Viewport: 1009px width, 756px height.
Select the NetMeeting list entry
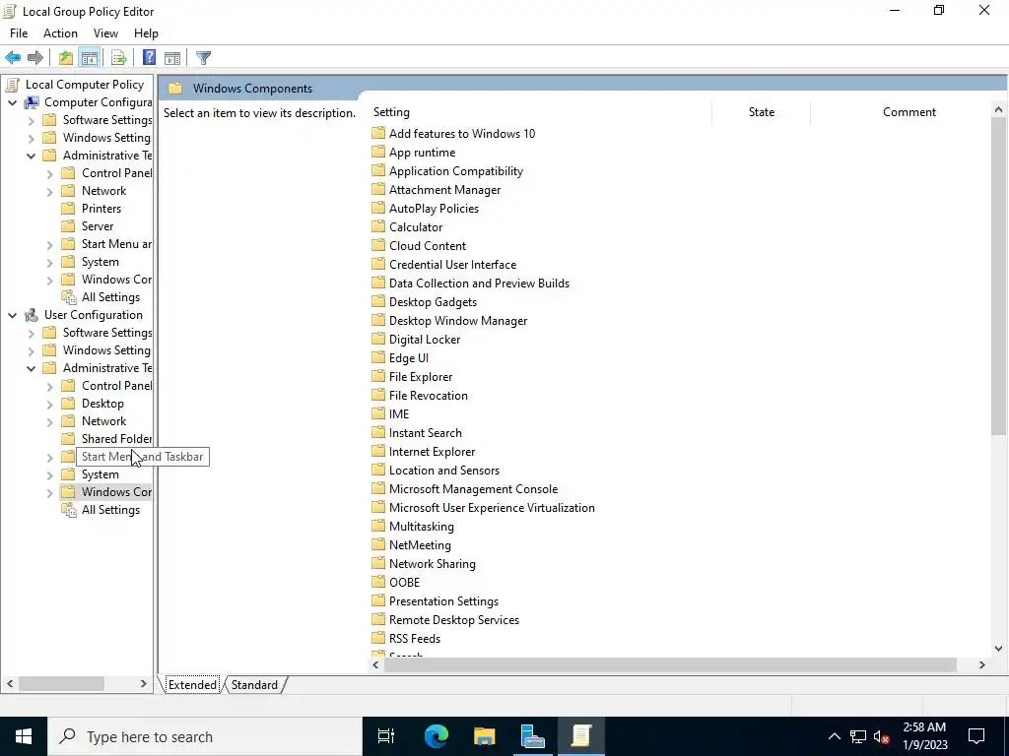[x=420, y=545]
